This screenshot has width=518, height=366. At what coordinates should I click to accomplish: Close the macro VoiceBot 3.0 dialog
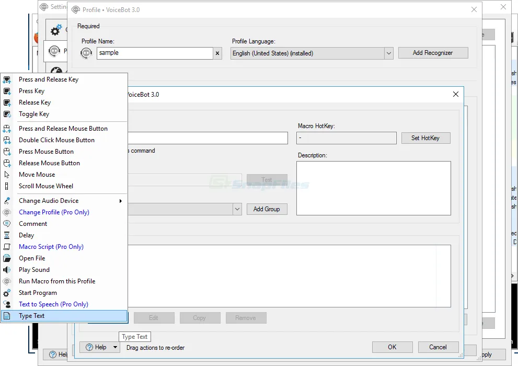click(x=456, y=95)
